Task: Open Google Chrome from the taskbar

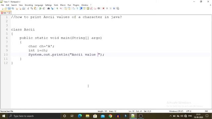Action: [x=110, y=116]
